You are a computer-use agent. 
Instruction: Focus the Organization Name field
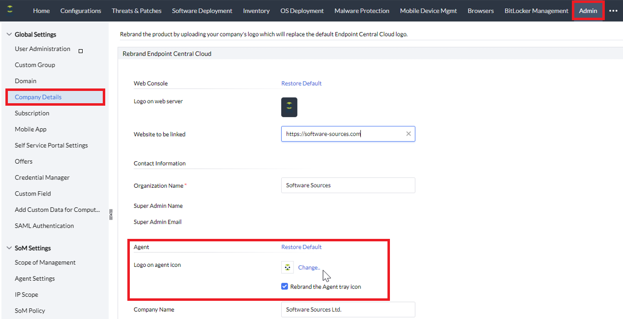(348, 185)
